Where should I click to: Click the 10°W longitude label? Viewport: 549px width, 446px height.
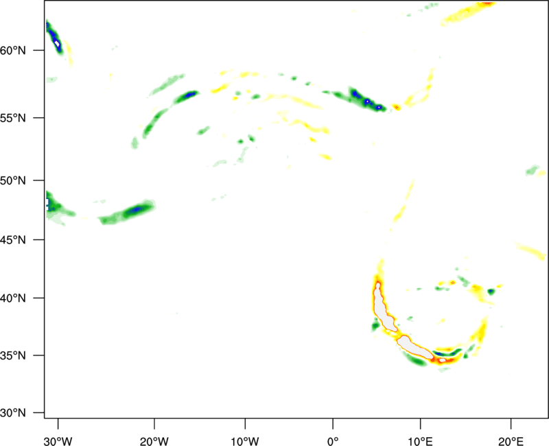pyautogui.click(x=245, y=441)
